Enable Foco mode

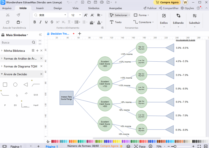(140, 146)
